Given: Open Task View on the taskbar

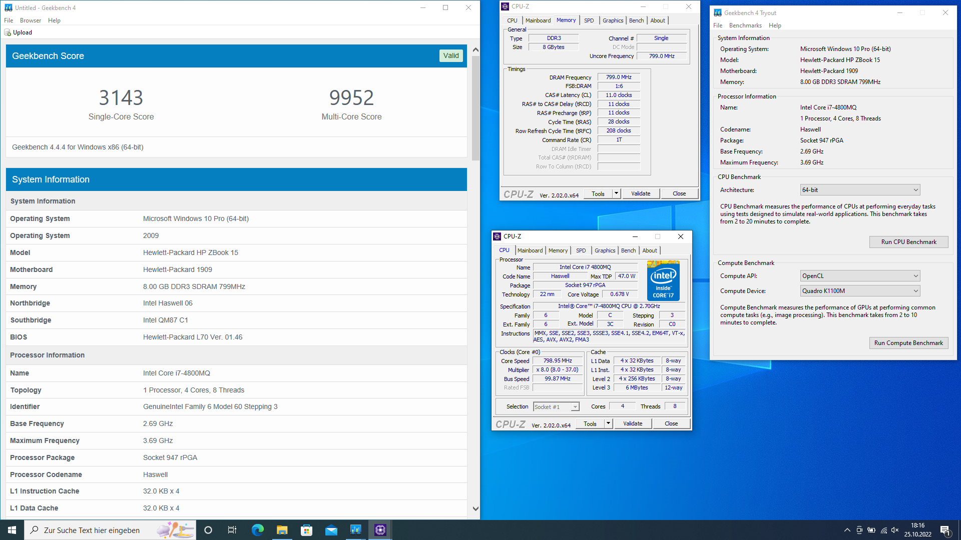Looking at the screenshot, I should (x=232, y=530).
